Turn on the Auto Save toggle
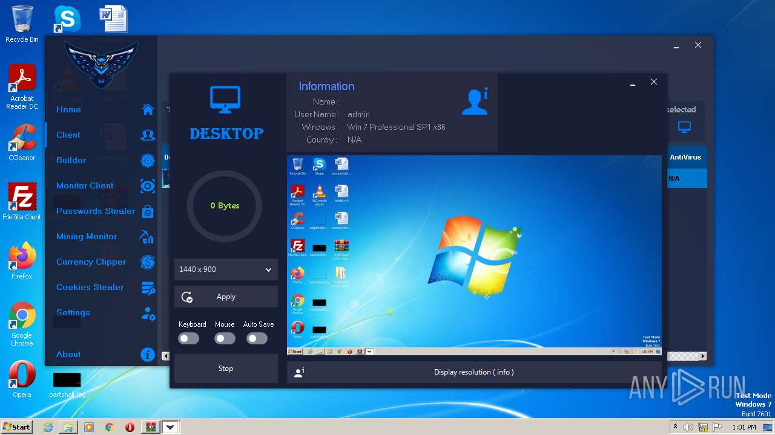The width and height of the screenshot is (775, 435). pos(257,339)
